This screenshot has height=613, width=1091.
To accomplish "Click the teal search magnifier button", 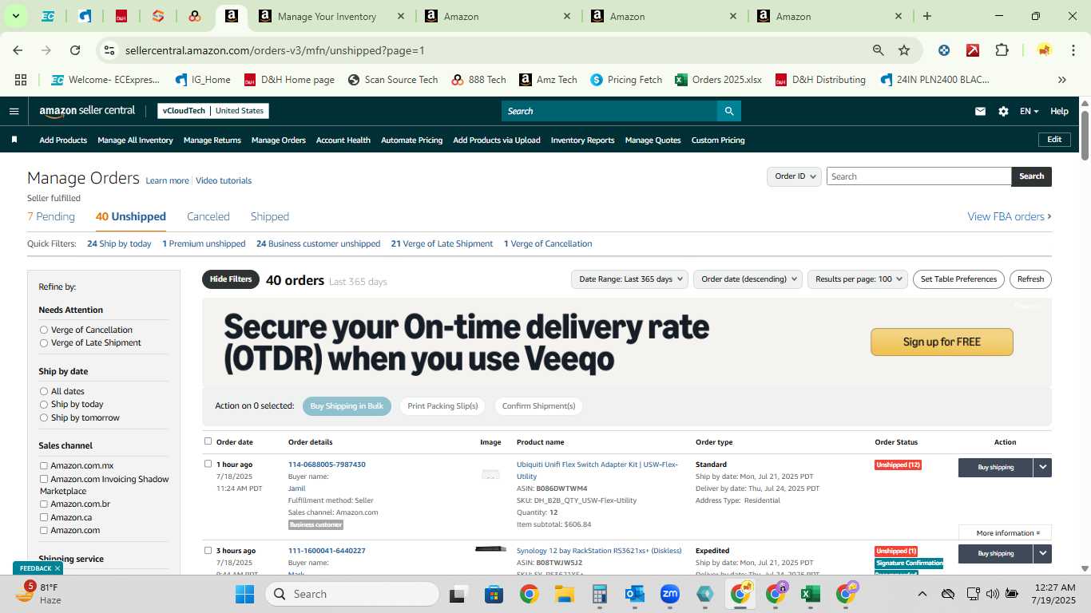I will [x=728, y=111].
